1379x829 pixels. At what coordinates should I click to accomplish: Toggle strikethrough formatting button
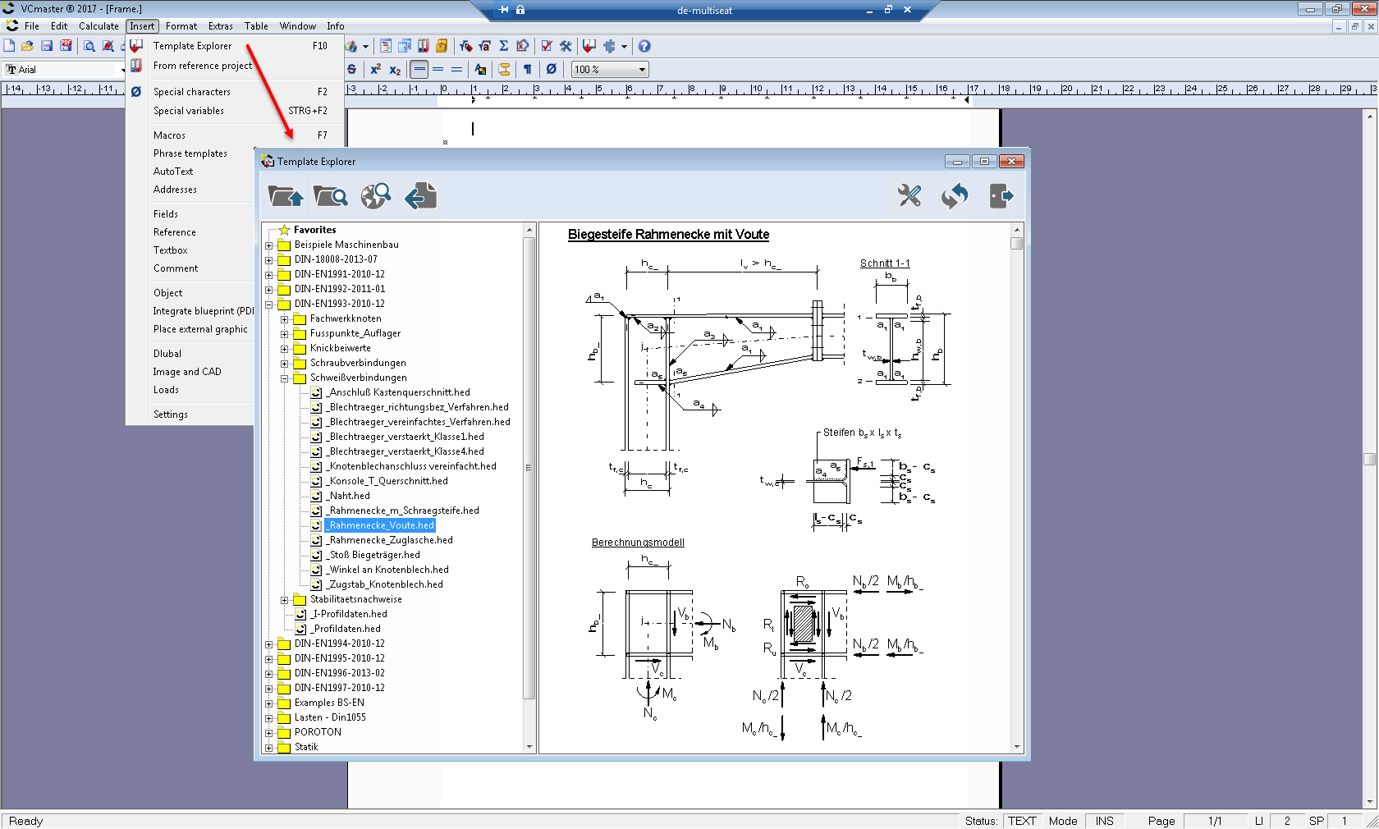[352, 70]
